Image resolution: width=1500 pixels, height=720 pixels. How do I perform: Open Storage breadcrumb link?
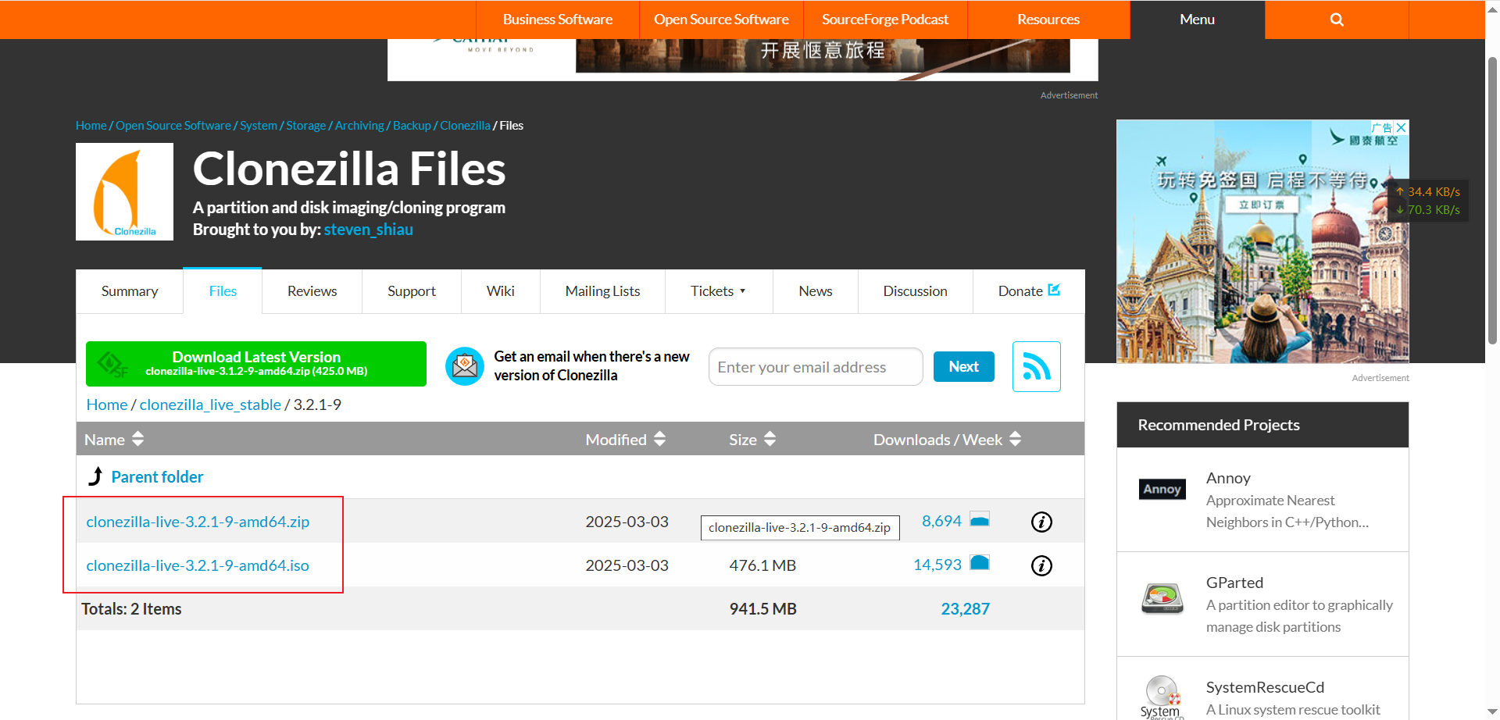coord(305,126)
